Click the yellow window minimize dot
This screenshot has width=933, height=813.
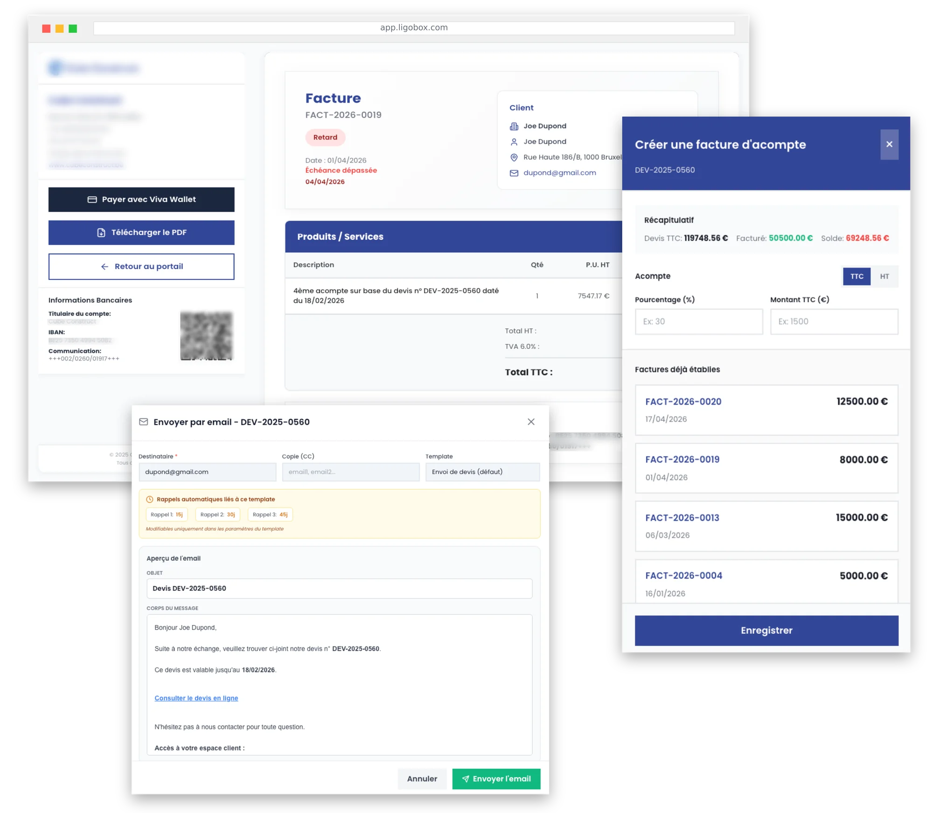(59, 29)
